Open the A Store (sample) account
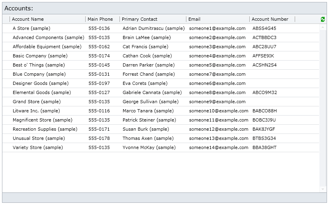This screenshot has width=329, height=206. pyautogui.click(x=31, y=28)
